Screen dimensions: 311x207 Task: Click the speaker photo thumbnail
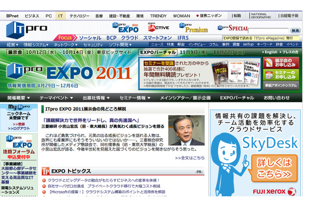(x=186, y=130)
